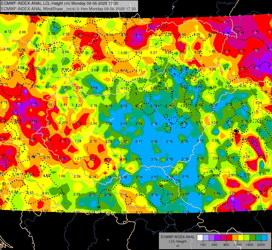This screenshot has width=272, height=250.
Task: Click the unit label m in the legend
Action: (x=178, y=246)
